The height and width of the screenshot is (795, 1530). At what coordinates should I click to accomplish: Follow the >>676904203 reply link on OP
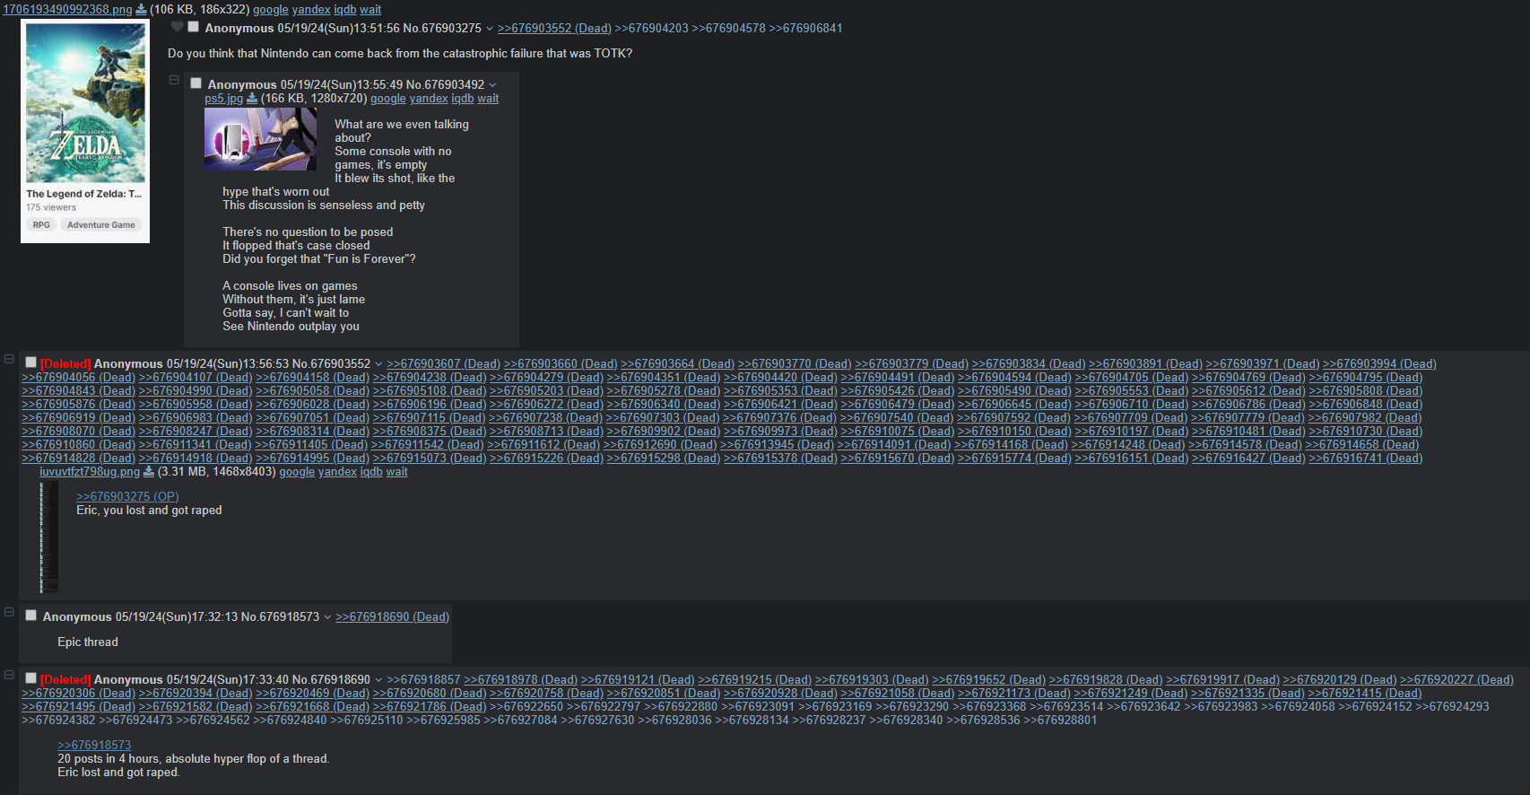coord(652,29)
